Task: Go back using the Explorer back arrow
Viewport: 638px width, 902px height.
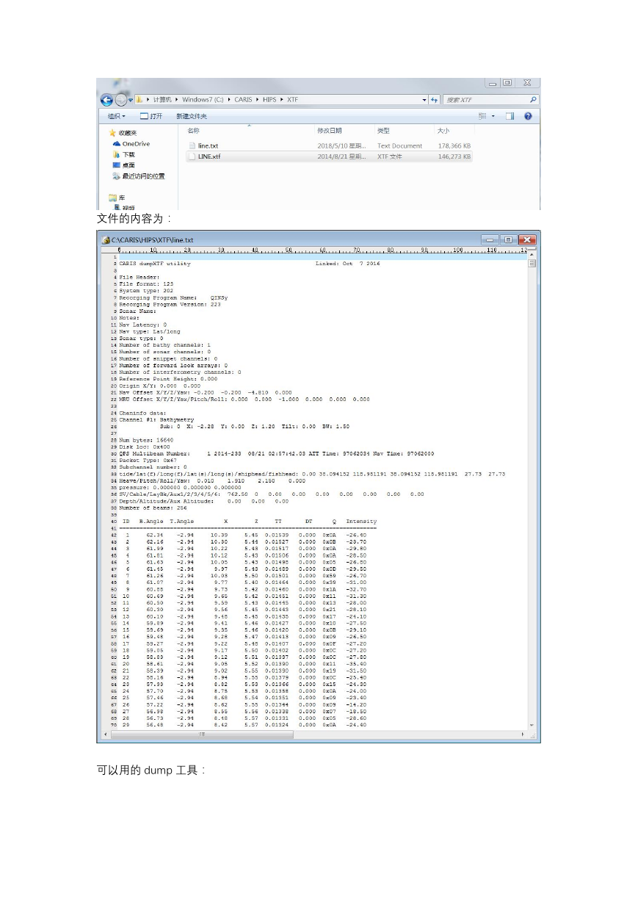Action: pyautogui.click(x=107, y=99)
